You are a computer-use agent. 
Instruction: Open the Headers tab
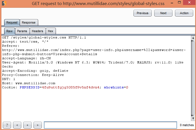pyautogui.click(x=37, y=31)
